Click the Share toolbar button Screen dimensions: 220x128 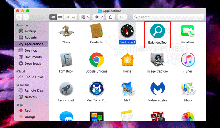(x=111, y=17)
